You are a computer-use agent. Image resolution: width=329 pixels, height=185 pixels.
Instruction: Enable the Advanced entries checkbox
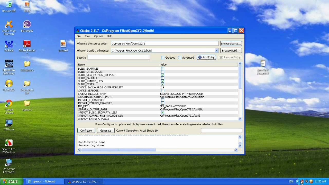click(180, 58)
